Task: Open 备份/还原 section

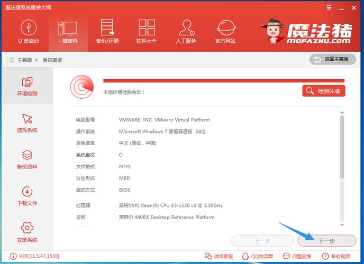Action: 107,32
